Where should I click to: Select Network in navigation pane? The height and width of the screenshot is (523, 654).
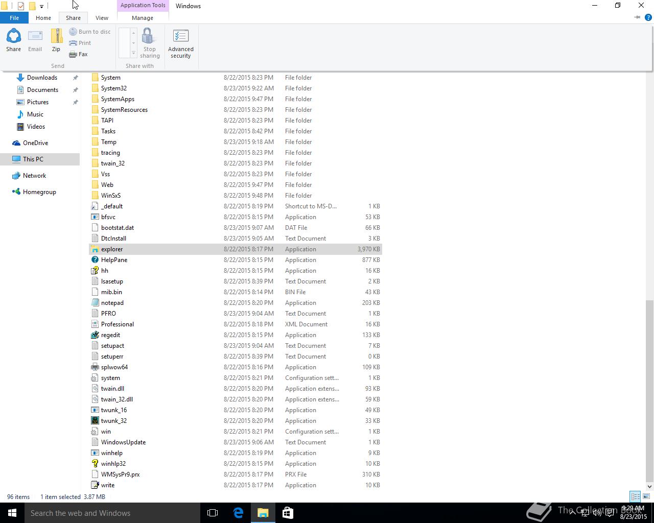[x=34, y=176]
